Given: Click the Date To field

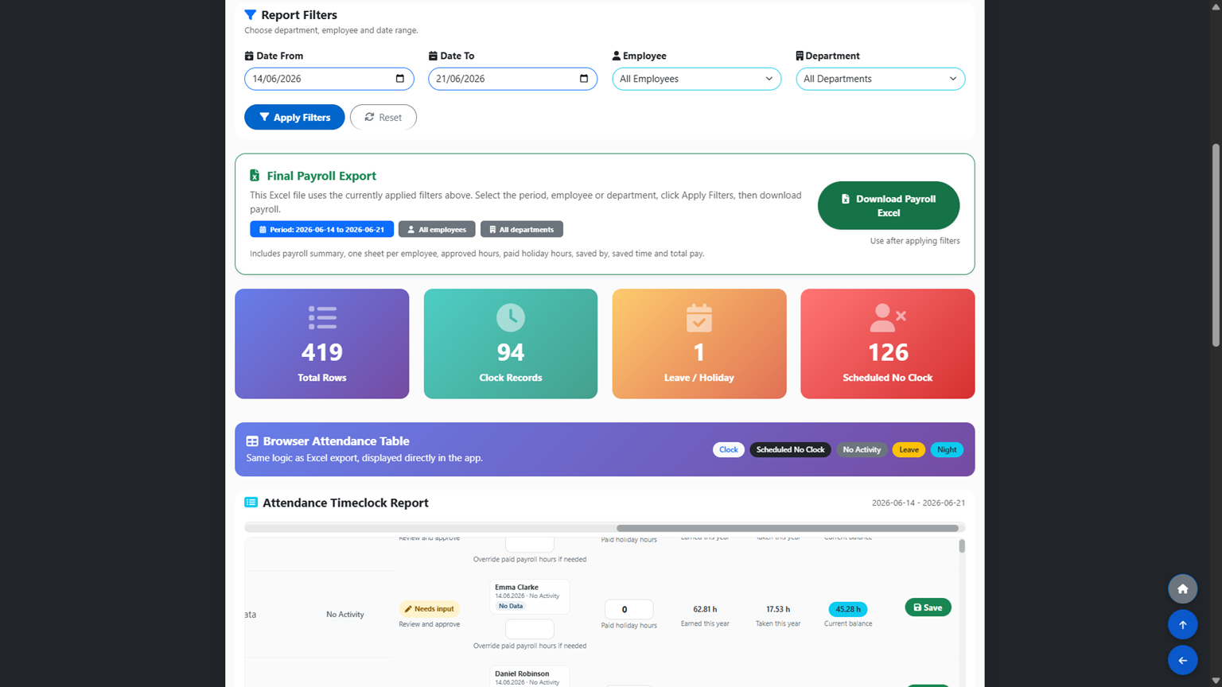Looking at the screenshot, I should coord(513,79).
